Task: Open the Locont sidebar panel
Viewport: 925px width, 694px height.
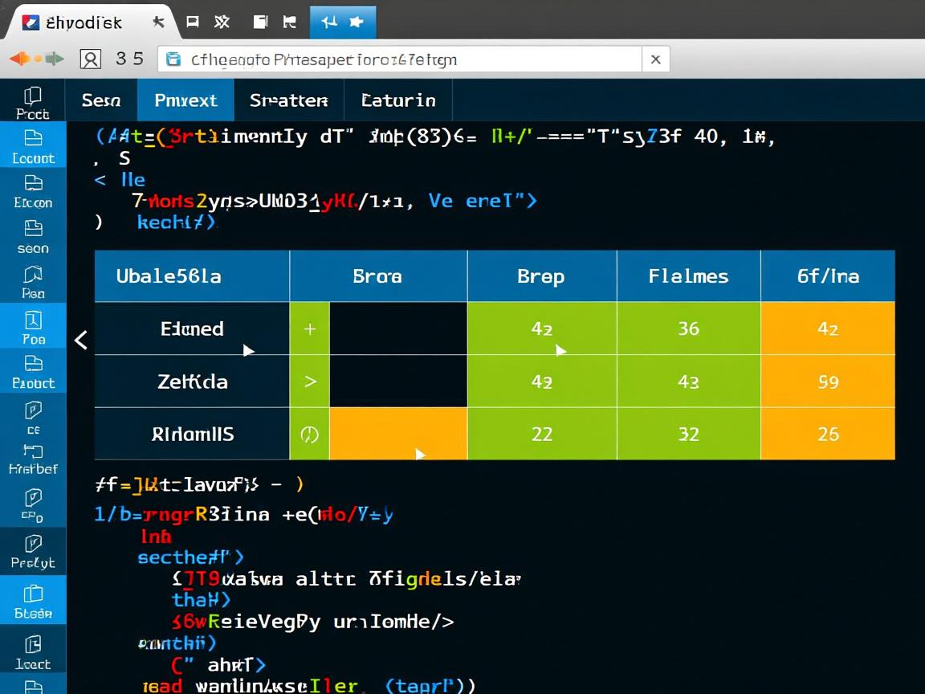Action: (32, 145)
